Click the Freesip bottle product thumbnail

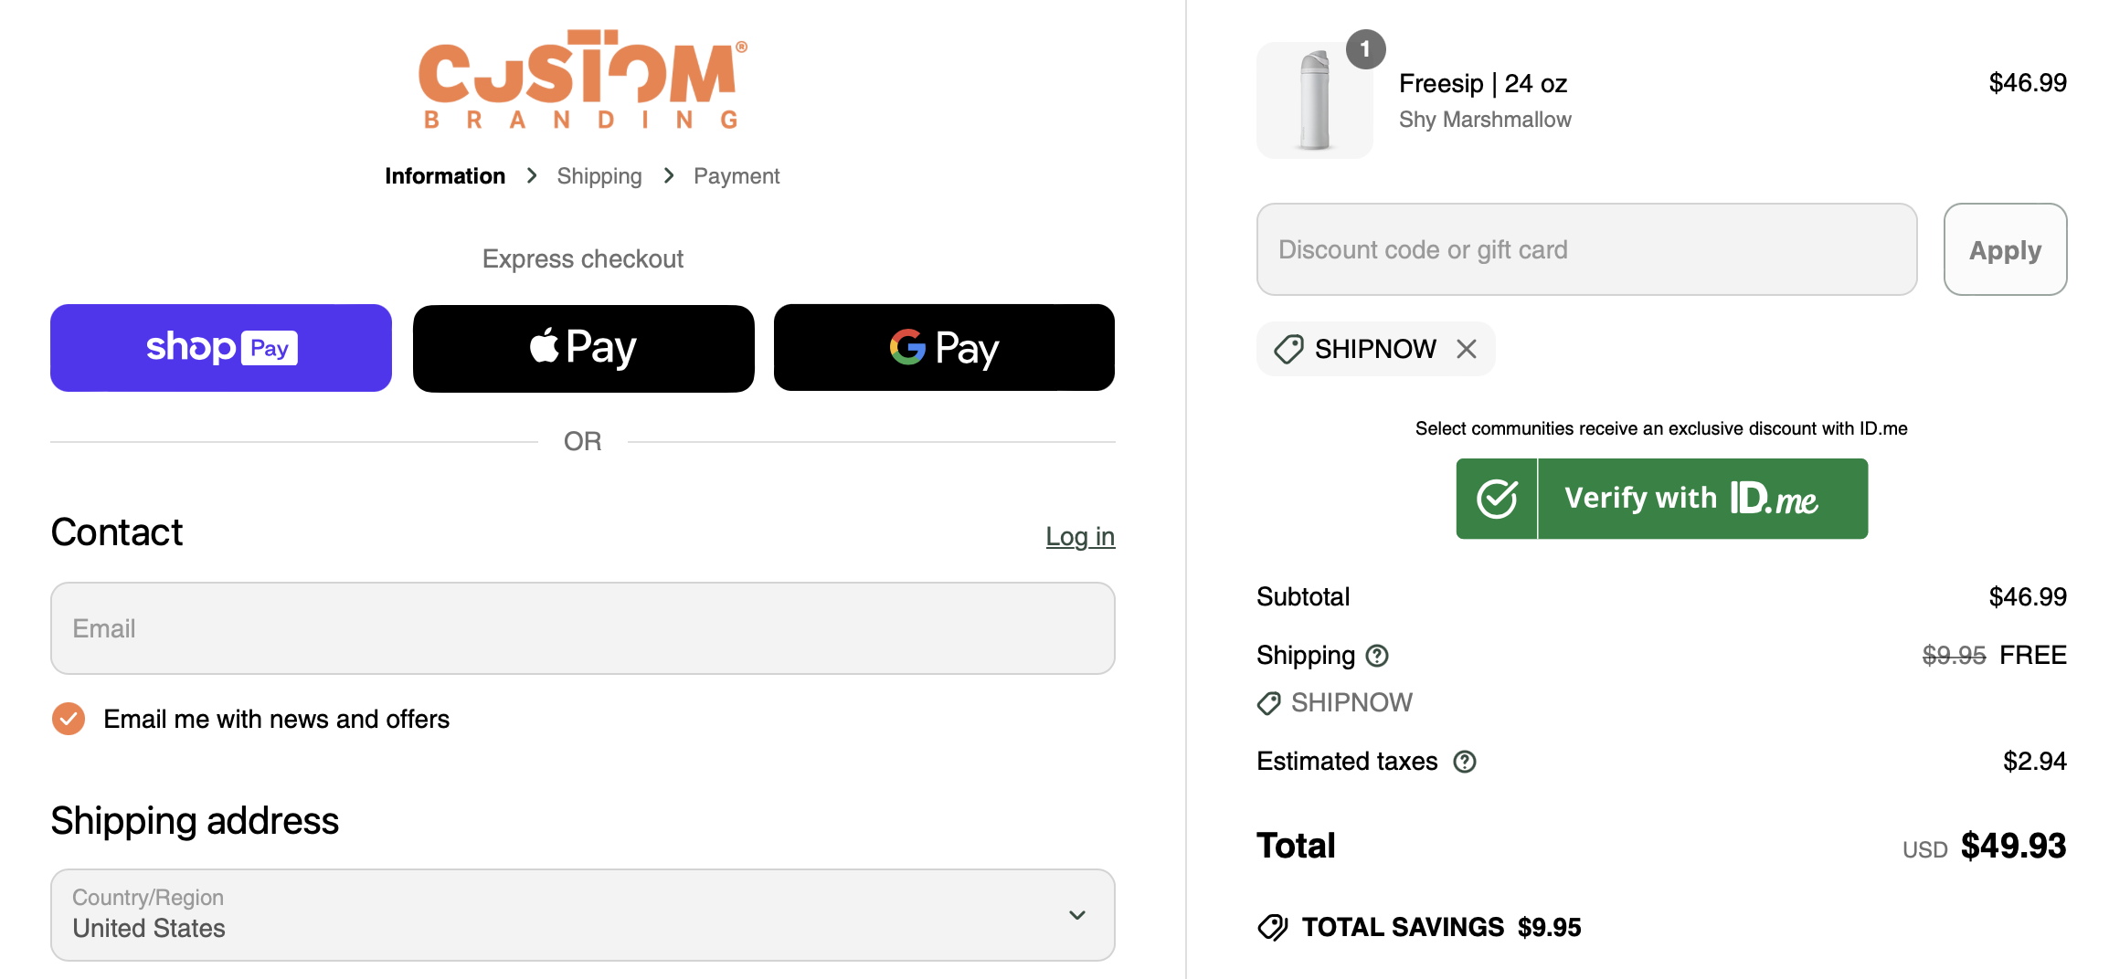pyautogui.click(x=1314, y=100)
